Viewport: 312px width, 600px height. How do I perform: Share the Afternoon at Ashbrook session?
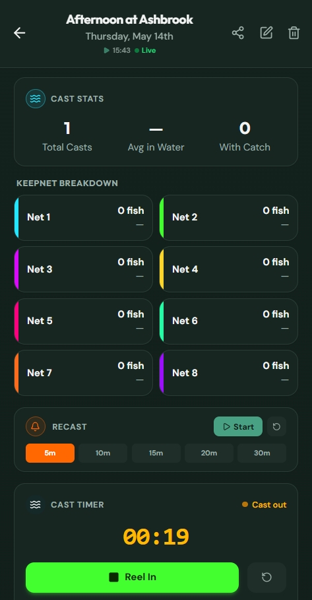tap(238, 33)
